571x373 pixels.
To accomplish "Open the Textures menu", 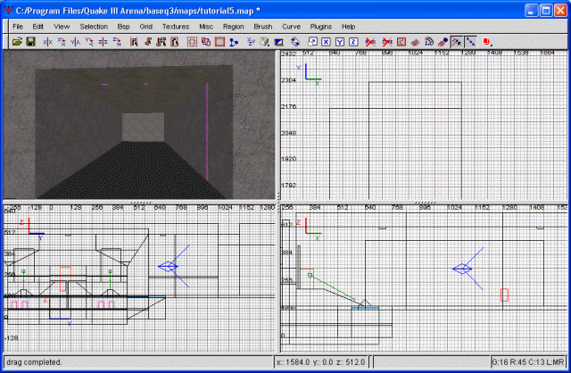I will tap(176, 27).
